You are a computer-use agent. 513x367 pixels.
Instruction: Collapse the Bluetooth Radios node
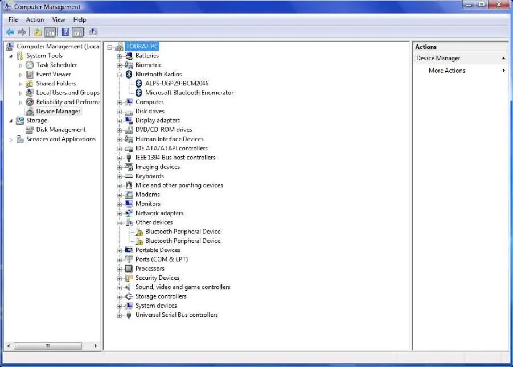click(x=119, y=74)
